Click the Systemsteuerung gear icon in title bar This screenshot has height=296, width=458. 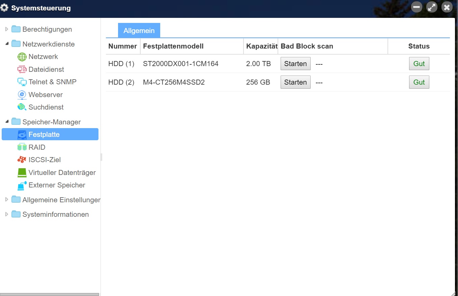click(5, 8)
